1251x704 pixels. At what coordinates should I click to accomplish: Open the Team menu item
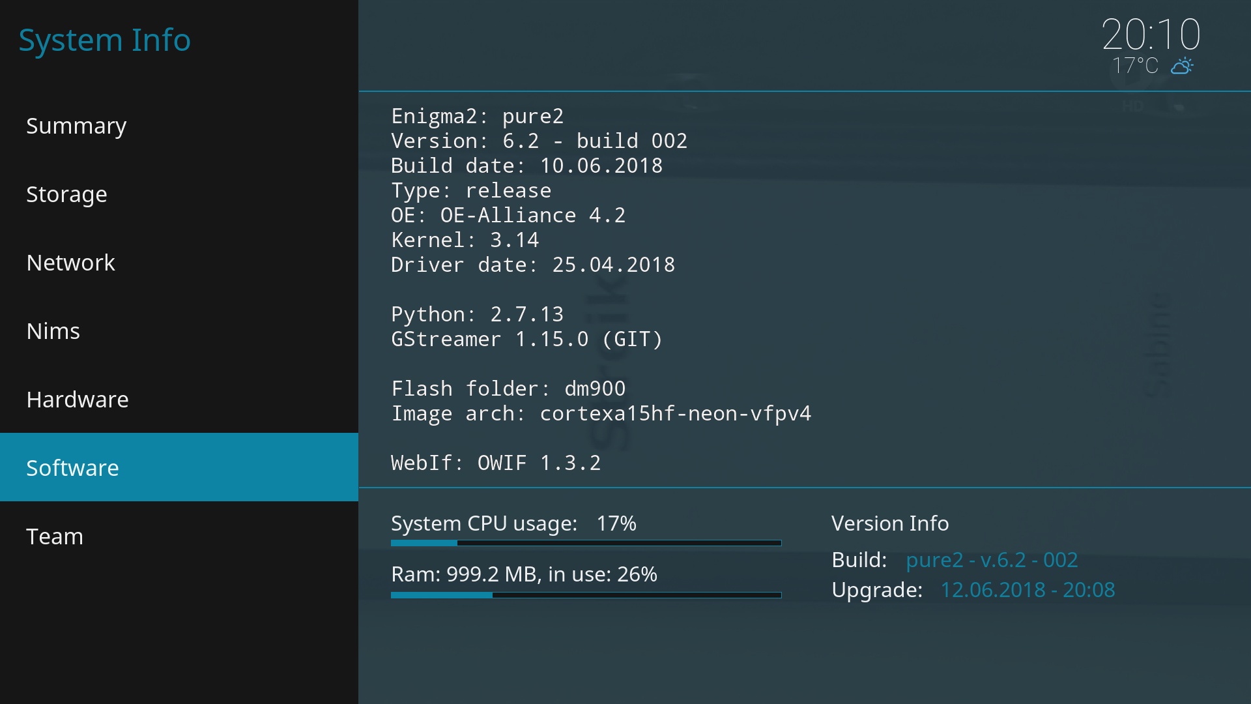coord(55,536)
